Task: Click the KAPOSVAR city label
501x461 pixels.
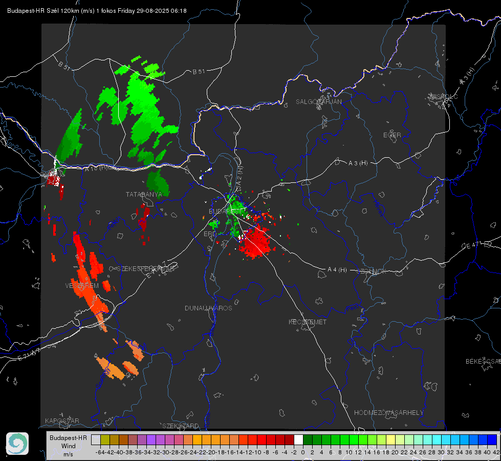Action: pyautogui.click(x=62, y=421)
